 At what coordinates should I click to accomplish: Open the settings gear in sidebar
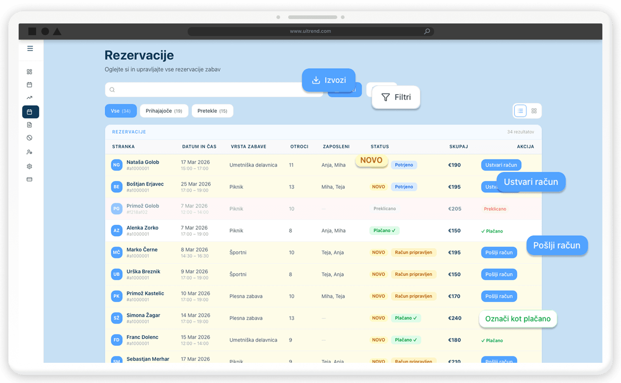point(30,167)
